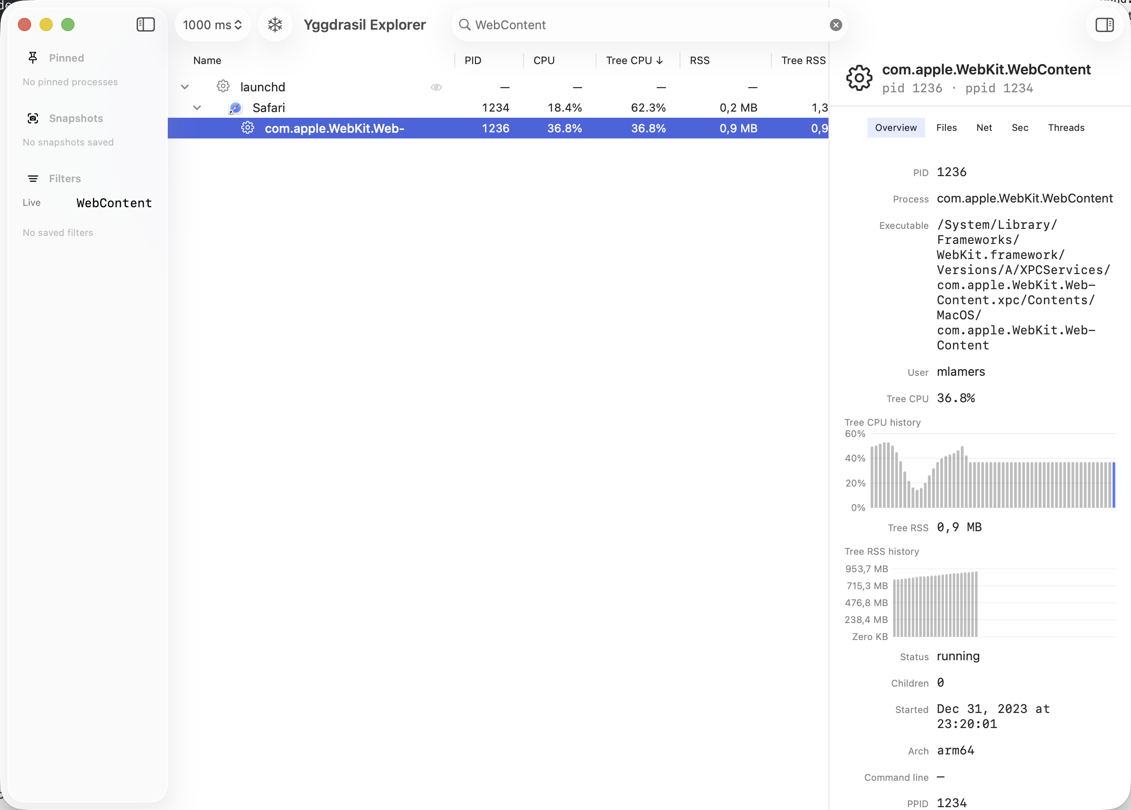Click the Live WebContent filter entry
Screen dimensions: 1131x810
pos(87,203)
